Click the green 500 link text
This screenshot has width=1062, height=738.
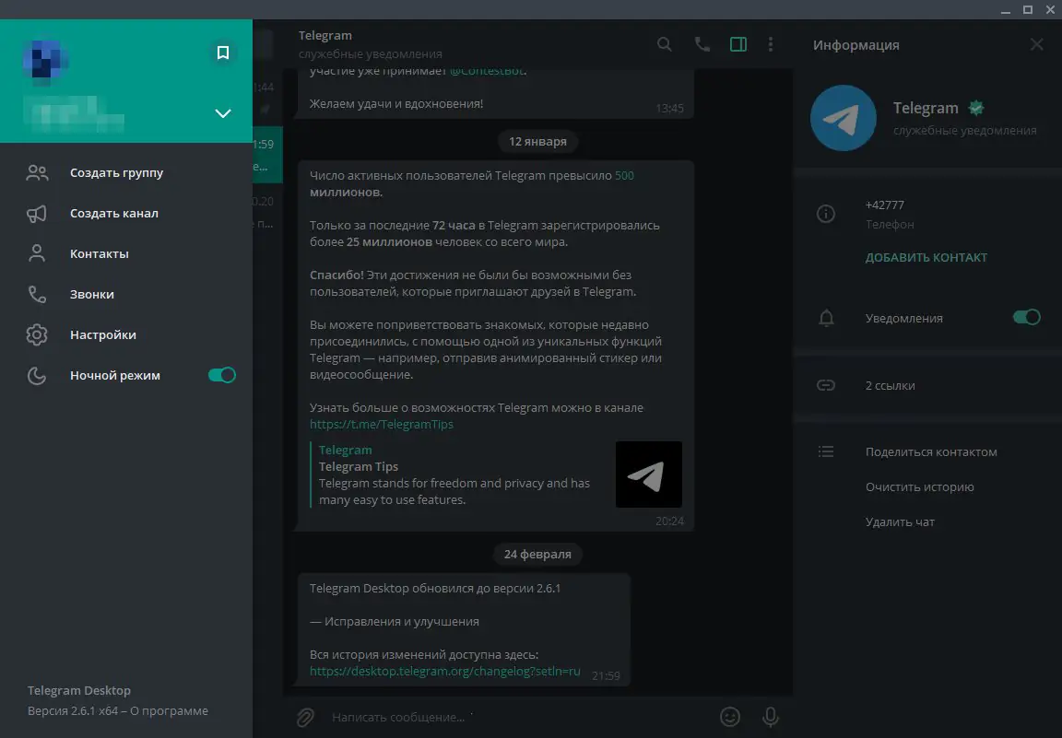pos(624,175)
